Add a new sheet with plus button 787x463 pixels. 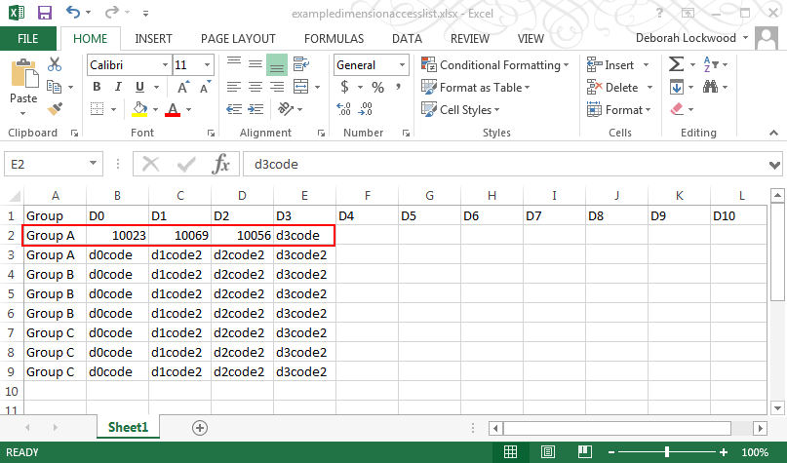pos(200,427)
